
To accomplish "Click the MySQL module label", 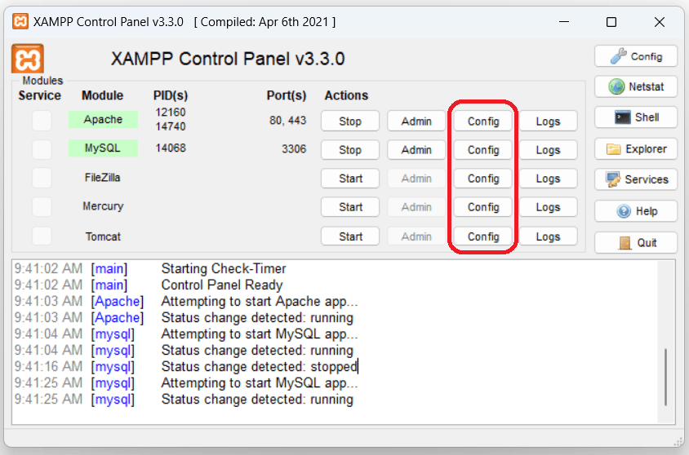I will (x=103, y=148).
